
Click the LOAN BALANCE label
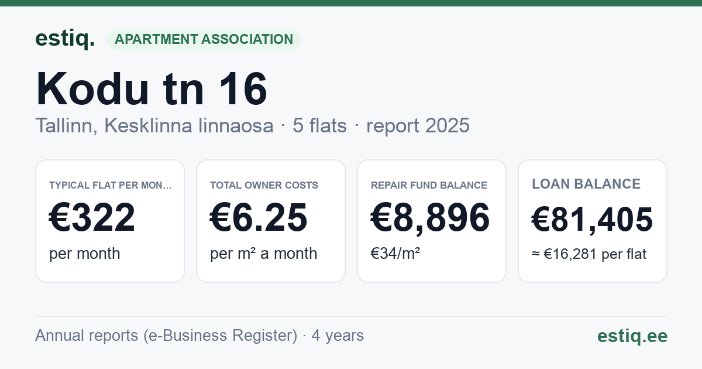click(586, 184)
